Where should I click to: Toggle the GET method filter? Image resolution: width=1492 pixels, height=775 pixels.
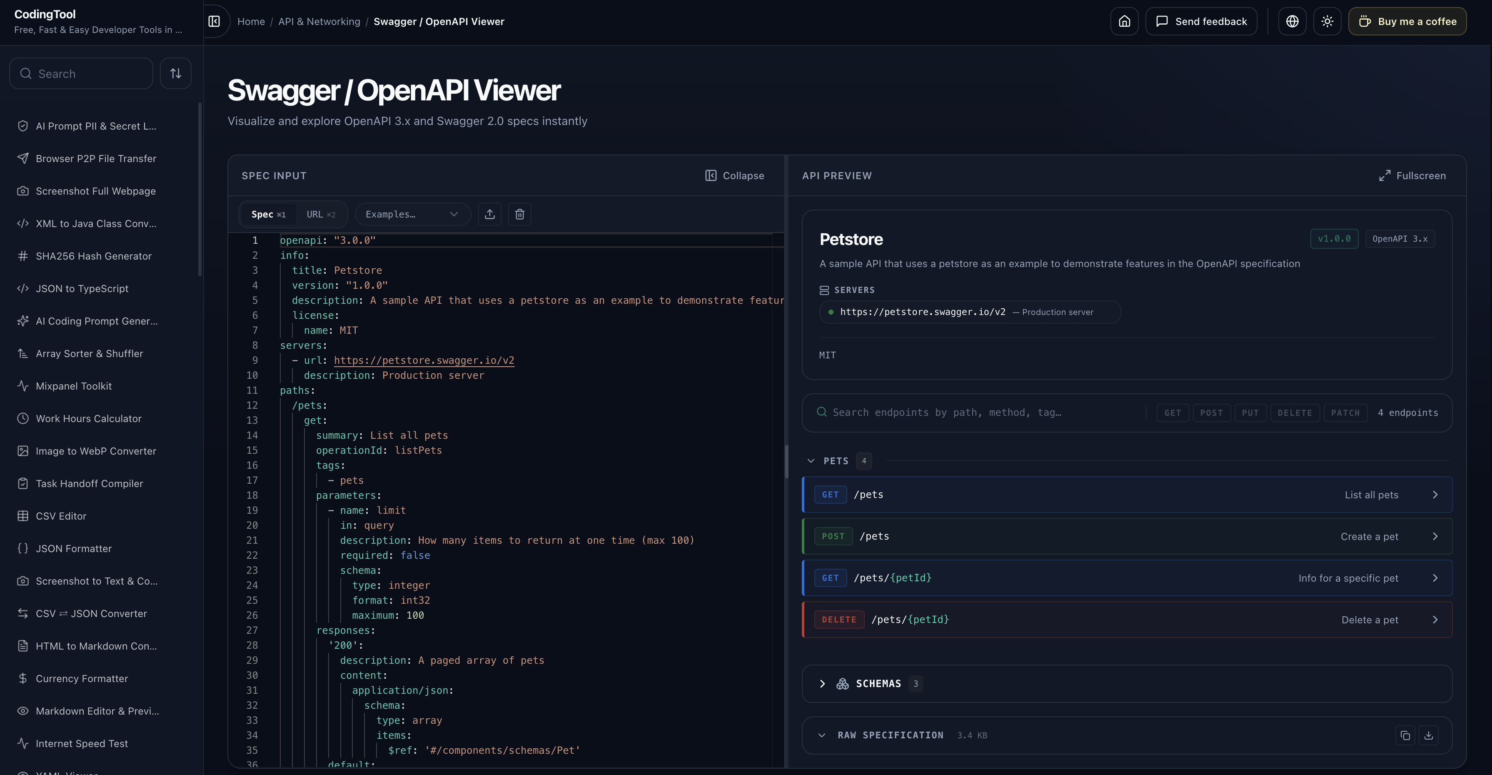click(x=1173, y=413)
